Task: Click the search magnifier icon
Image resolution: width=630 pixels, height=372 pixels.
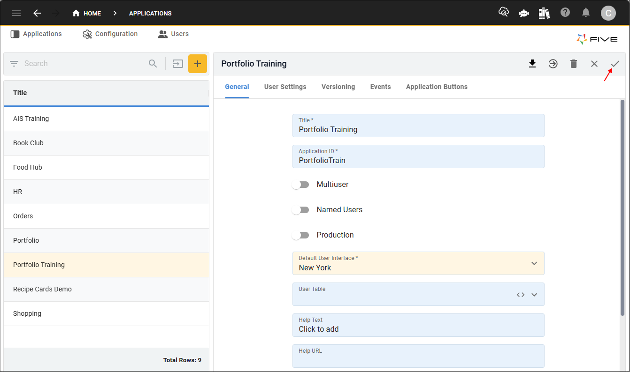Action: click(x=153, y=64)
